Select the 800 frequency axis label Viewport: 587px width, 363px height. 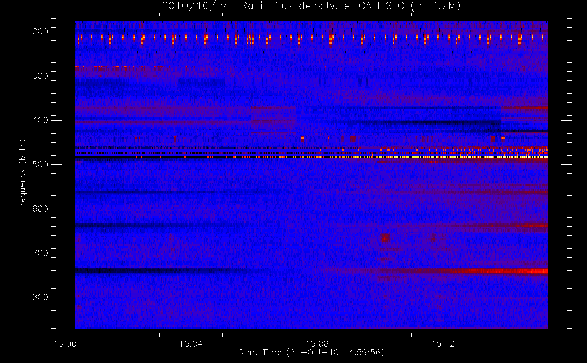40,297
